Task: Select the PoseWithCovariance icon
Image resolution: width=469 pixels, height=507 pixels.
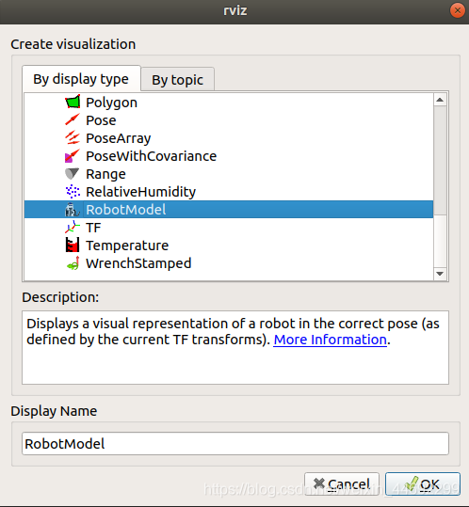Action: pyautogui.click(x=73, y=156)
